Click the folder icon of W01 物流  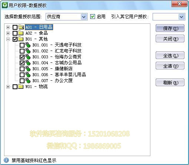click(21, 87)
